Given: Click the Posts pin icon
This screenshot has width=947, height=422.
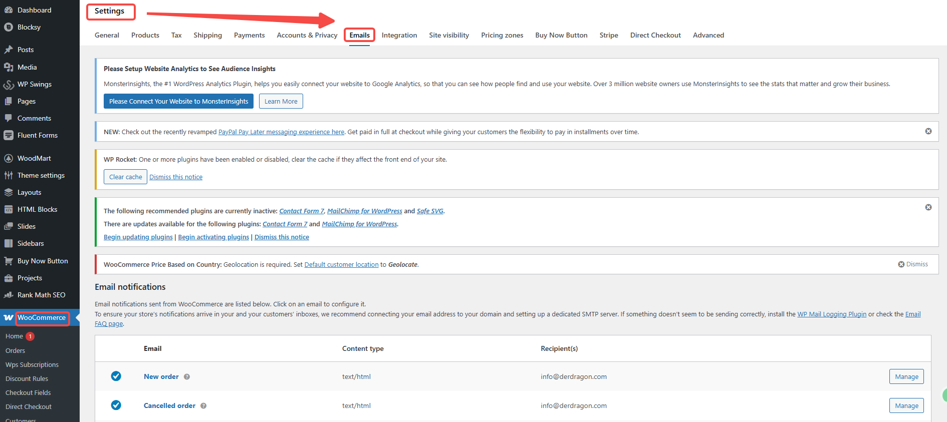Looking at the screenshot, I should point(9,50).
